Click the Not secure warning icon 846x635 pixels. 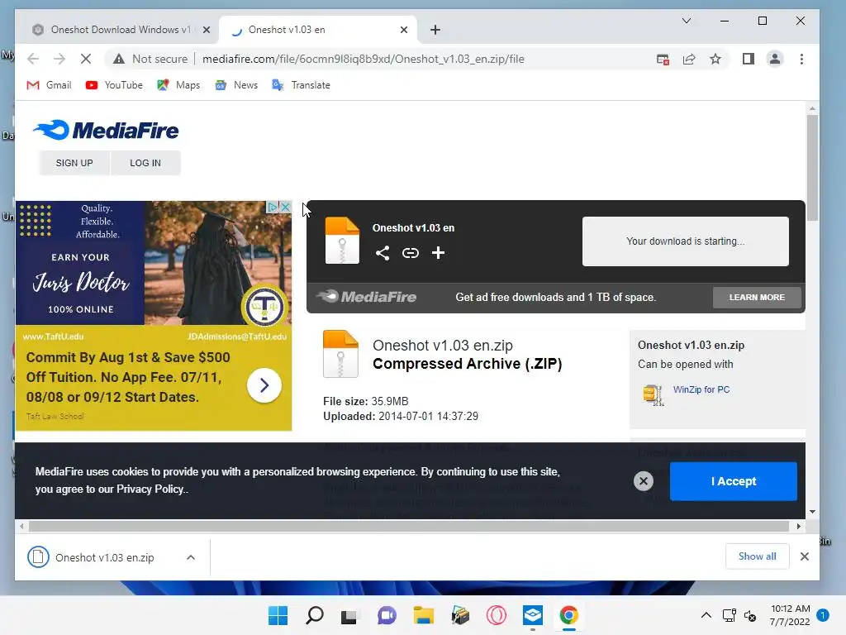coord(119,59)
